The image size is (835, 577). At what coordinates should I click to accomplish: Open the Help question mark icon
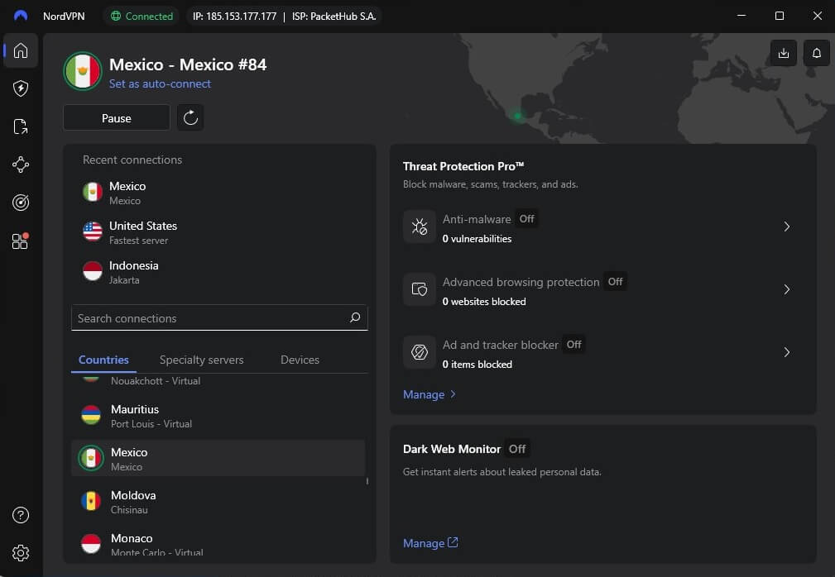(21, 515)
